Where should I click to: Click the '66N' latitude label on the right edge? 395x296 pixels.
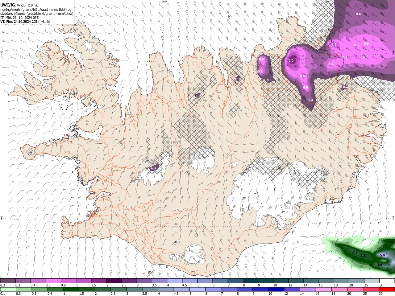(x=393, y=53)
